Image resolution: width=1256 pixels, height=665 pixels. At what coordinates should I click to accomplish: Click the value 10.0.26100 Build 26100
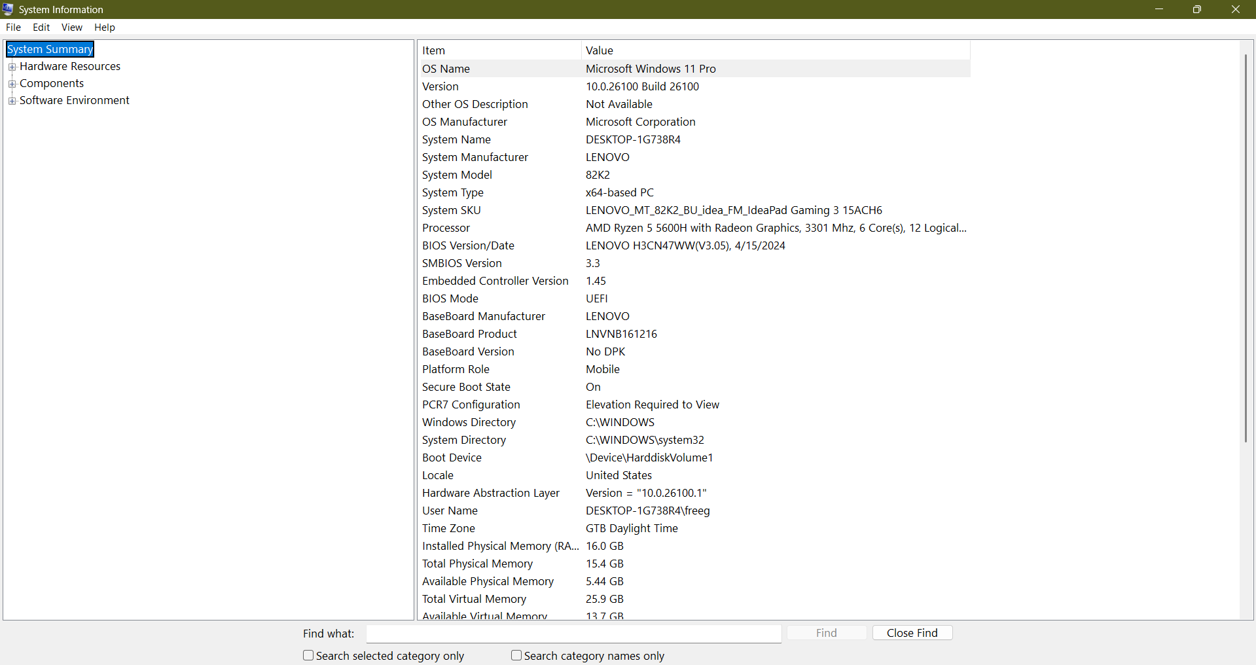point(642,86)
